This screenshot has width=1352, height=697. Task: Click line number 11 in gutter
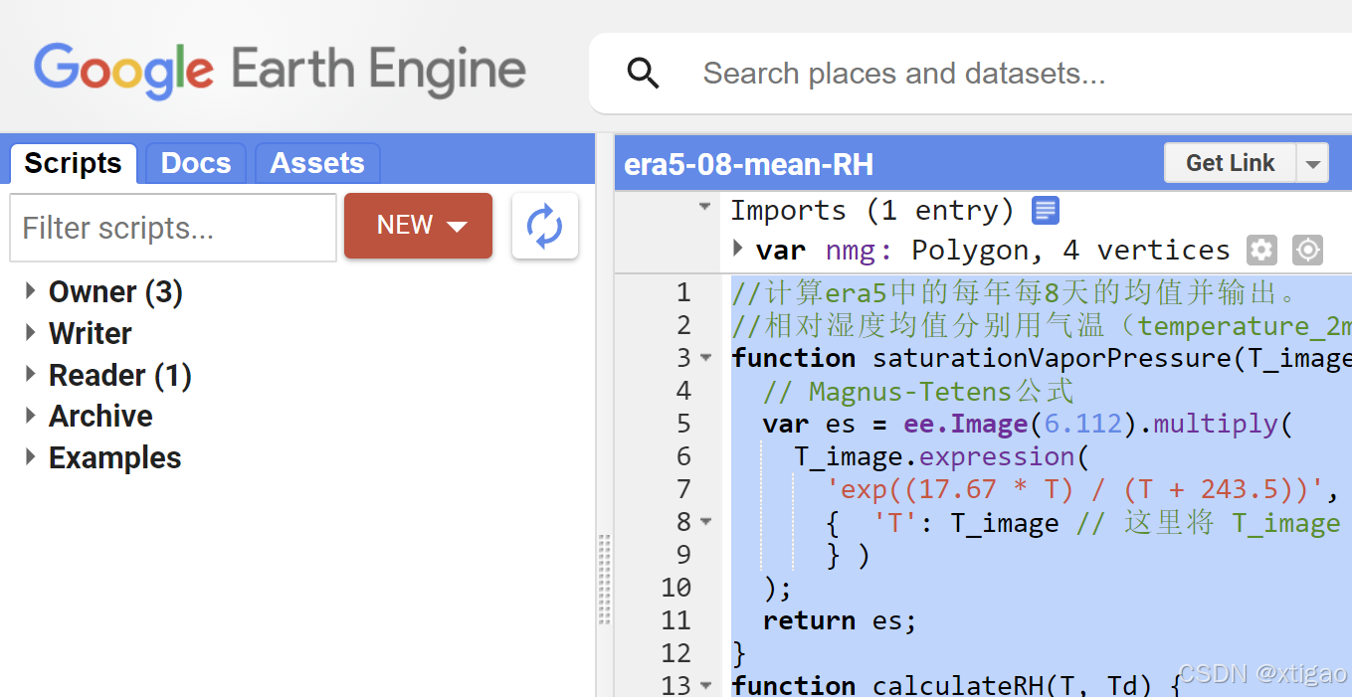pos(676,620)
